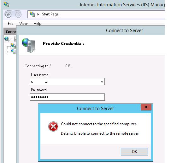Screen dimensions: 171x163
Task: Open dropdown arrow beside Connections globe icon
Action: [11, 39]
